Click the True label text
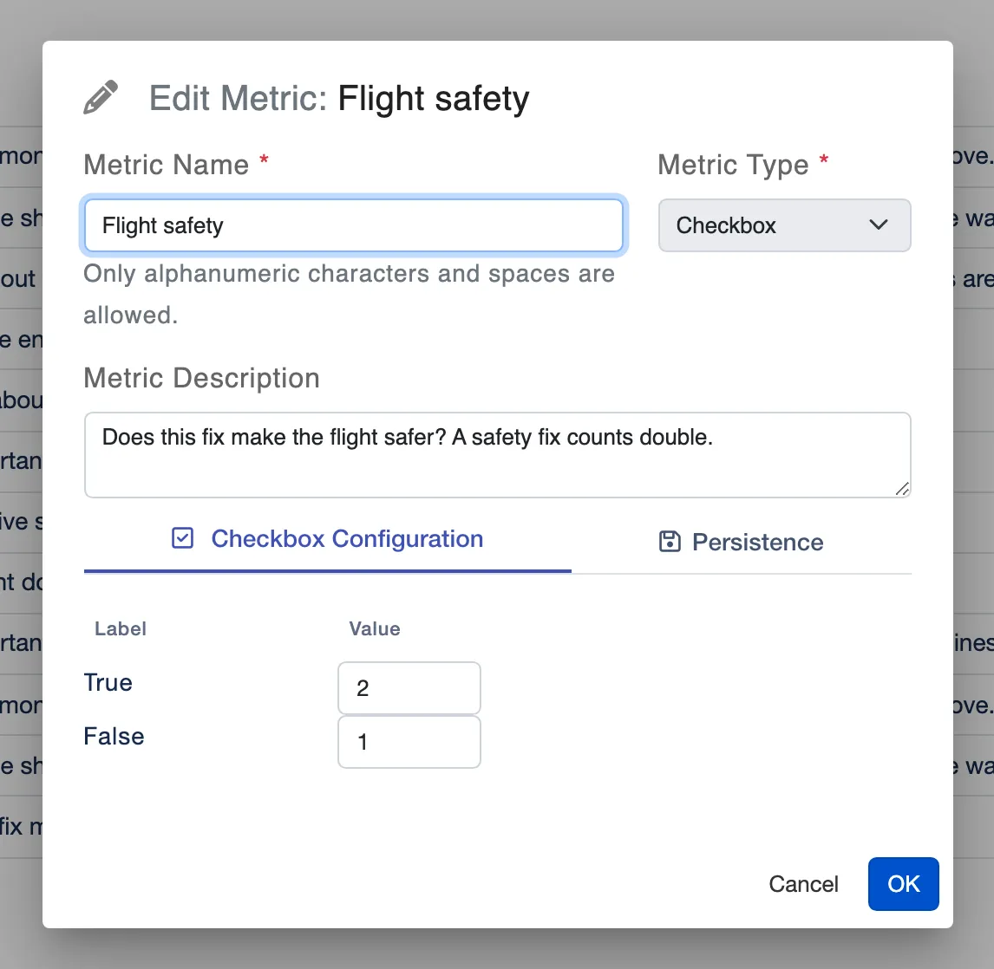994x969 pixels. (108, 683)
